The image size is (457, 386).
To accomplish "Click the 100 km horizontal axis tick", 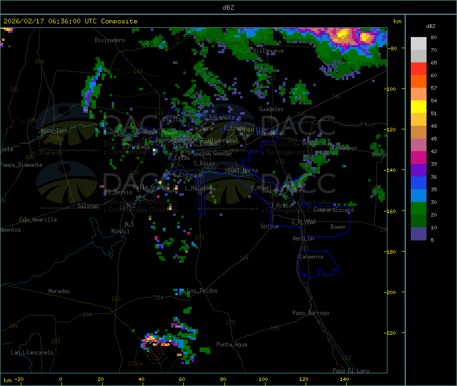I will (x=263, y=379).
